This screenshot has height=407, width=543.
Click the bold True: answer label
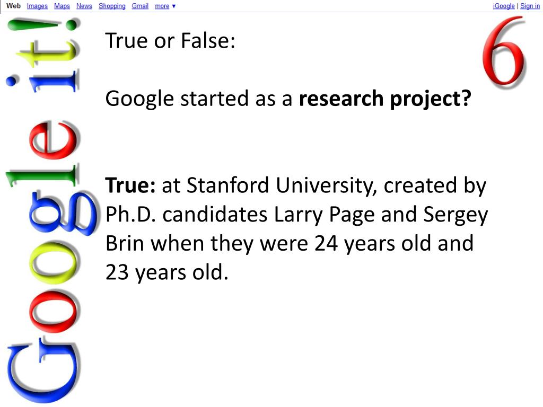click(x=130, y=185)
